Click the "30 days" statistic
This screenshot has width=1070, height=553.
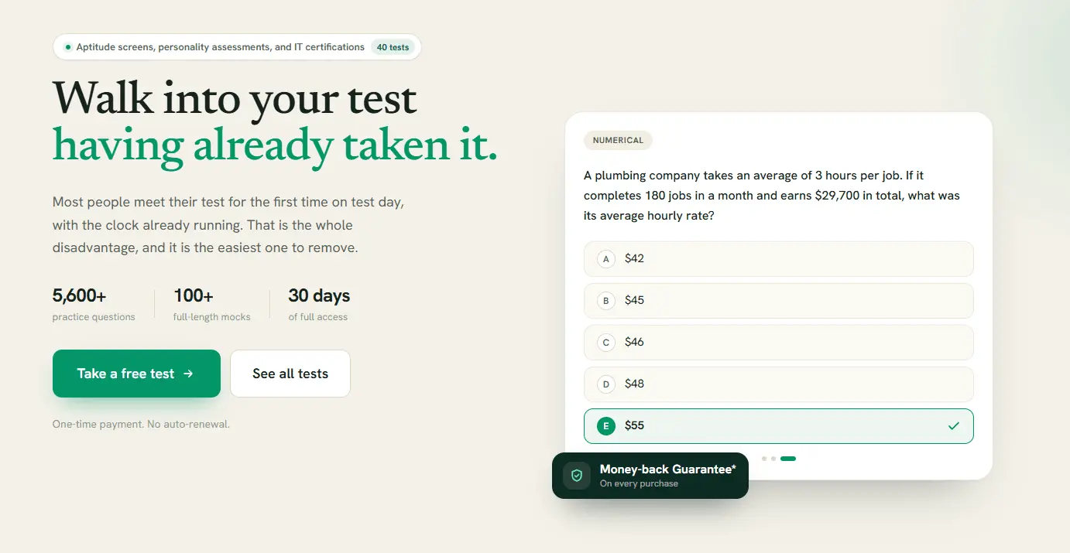[319, 295]
